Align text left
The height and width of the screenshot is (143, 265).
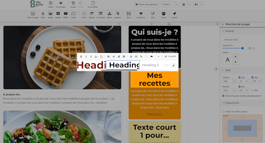(109, 57)
